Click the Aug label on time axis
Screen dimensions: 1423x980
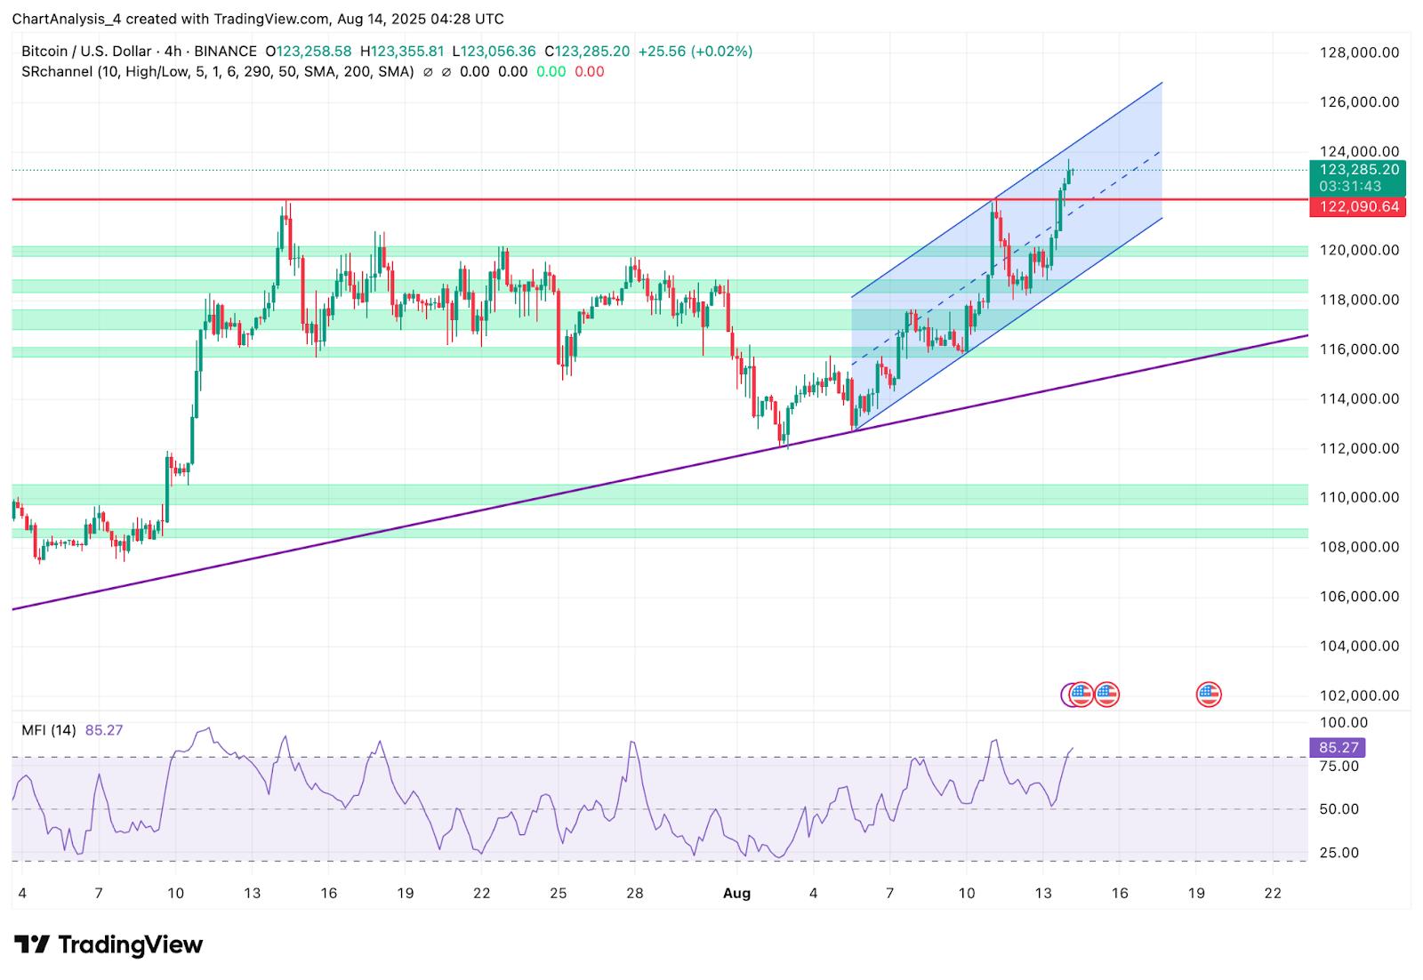[x=737, y=894]
